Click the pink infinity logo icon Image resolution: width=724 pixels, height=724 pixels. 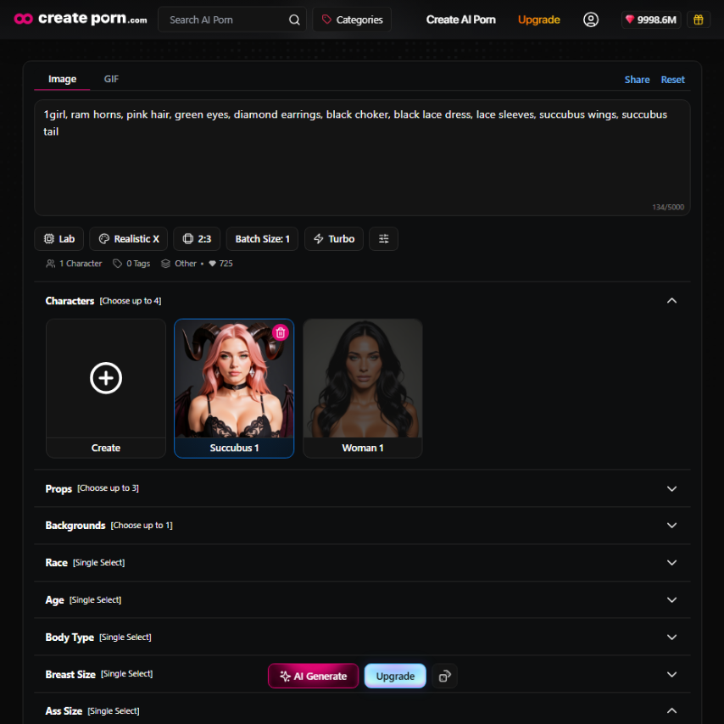coord(23,19)
